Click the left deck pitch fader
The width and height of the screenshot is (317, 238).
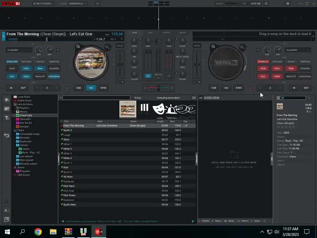(120, 64)
